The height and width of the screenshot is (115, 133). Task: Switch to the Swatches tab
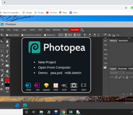pos(123,41)
